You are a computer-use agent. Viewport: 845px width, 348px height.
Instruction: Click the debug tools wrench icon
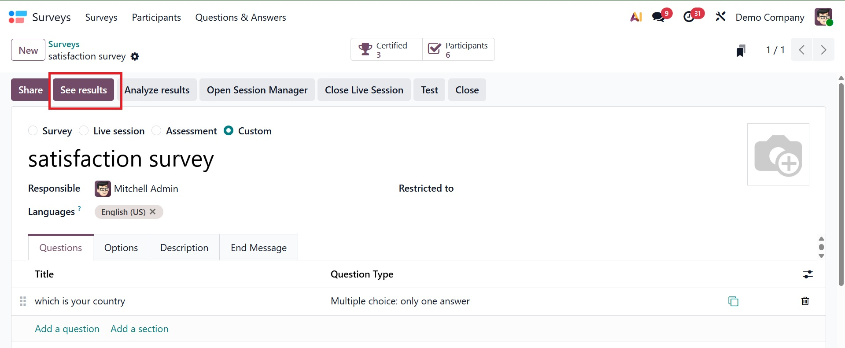click(x=720, y=17)
